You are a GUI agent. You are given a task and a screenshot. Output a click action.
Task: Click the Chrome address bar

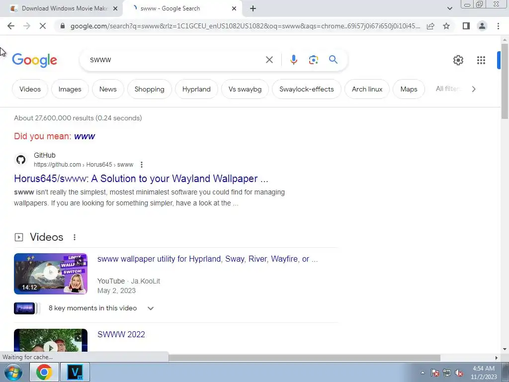pos(245,26)
